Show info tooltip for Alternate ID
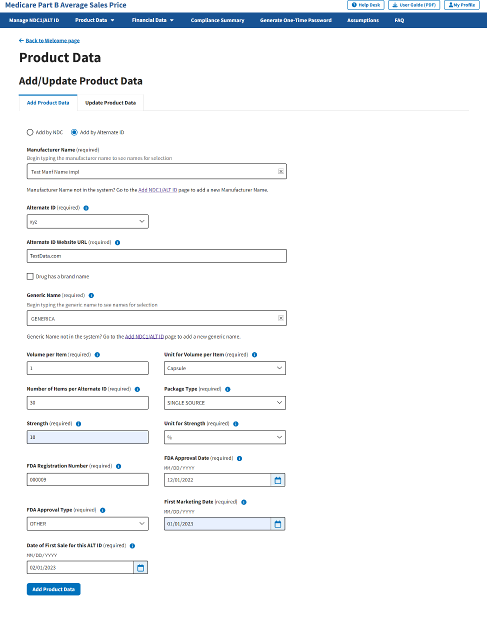The image size is (487, 619). [86, 208]
